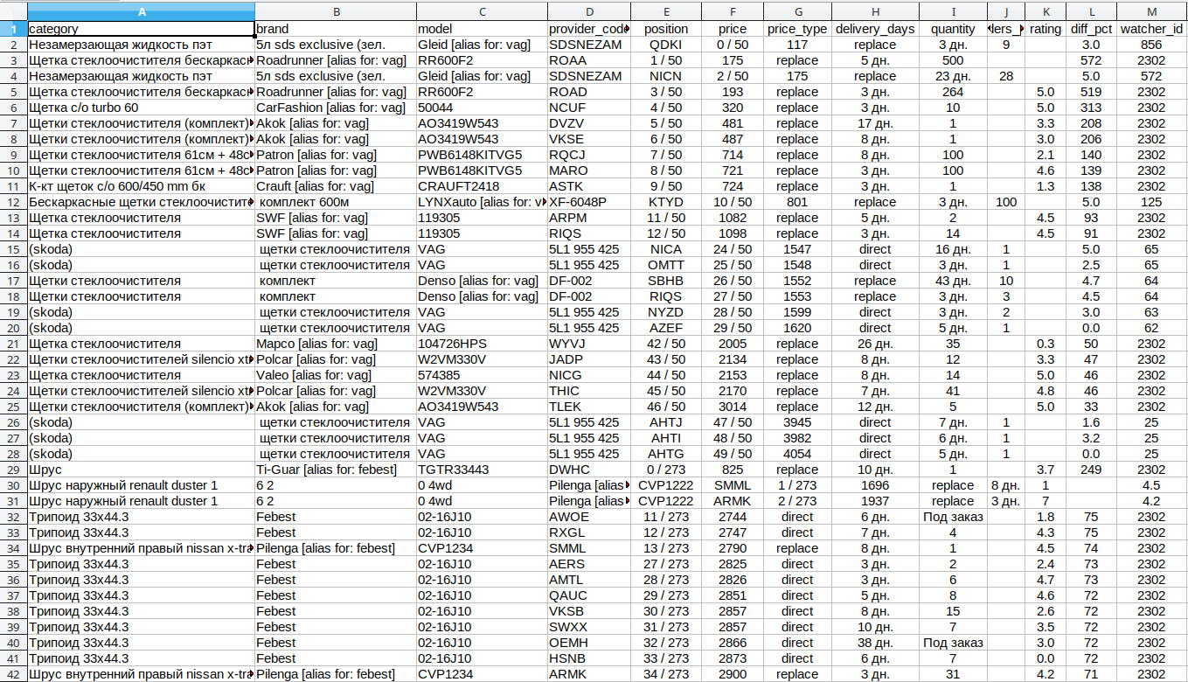1188x682 pixels.
Task: Select the '43 дн.' delivery cell
Action: pos(953,281)
